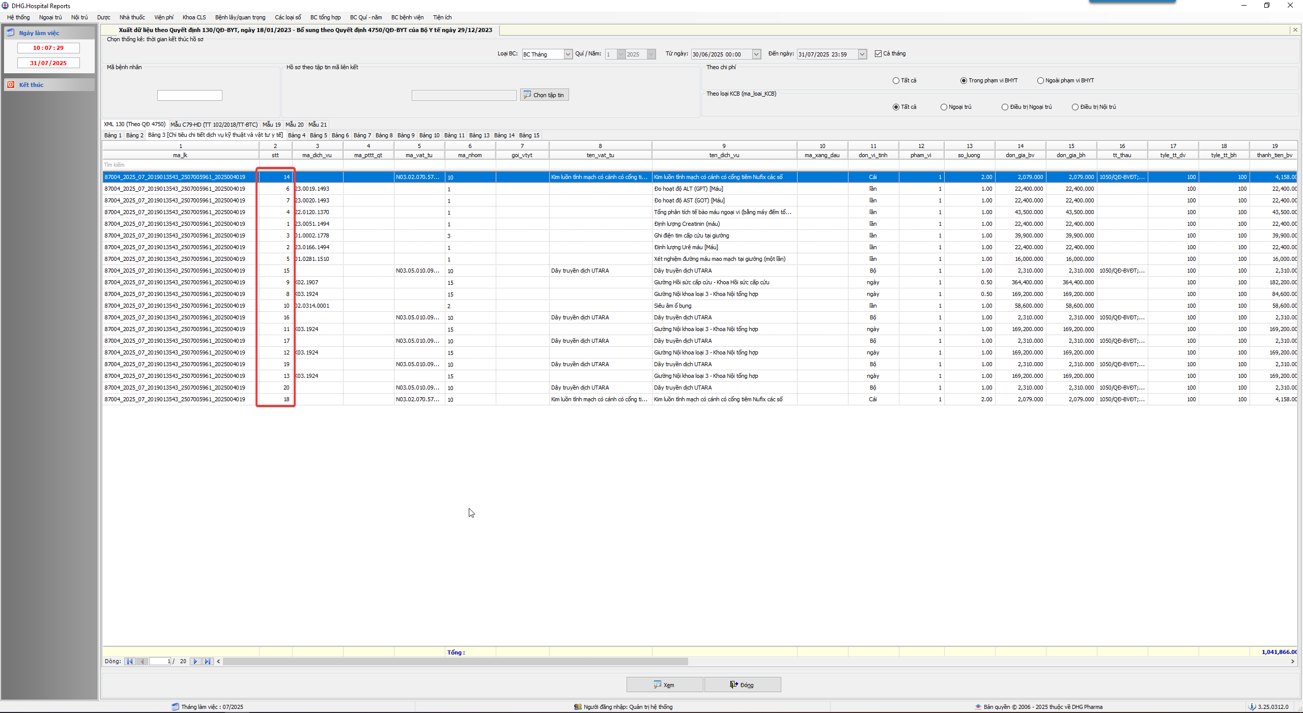
Task: Click next row navigation arrow
Action: (x=195, y=661)
